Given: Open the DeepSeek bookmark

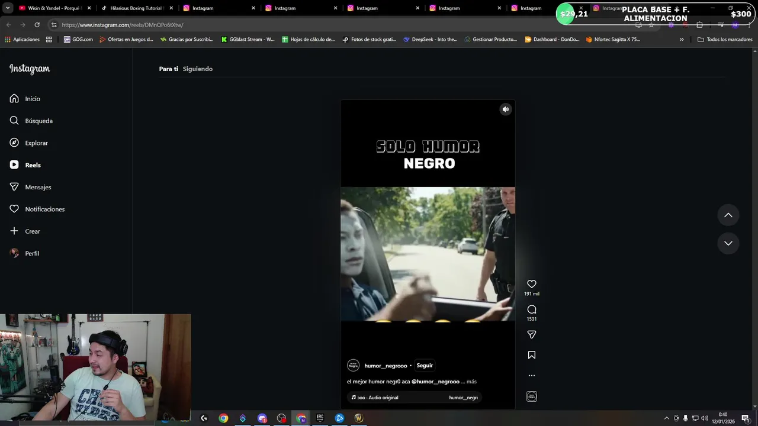Looking at the screenshot, I should point(431,39).
